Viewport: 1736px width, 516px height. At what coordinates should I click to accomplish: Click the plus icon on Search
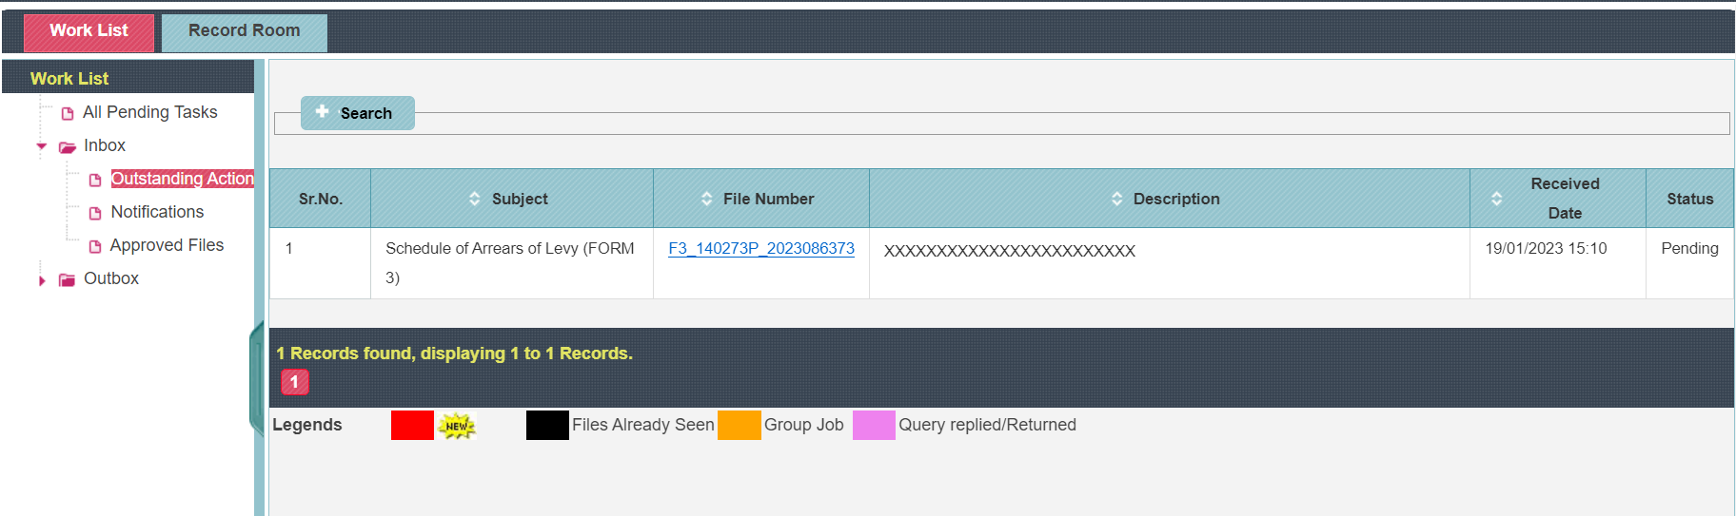click(323, 111)
